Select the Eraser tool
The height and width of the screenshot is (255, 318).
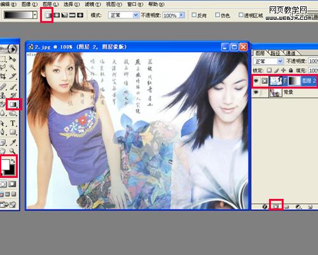pyautogui.click(x=3, y=104)
